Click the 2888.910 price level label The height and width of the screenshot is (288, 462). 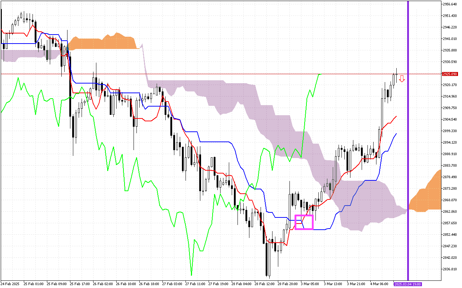(x=450, y=154)
